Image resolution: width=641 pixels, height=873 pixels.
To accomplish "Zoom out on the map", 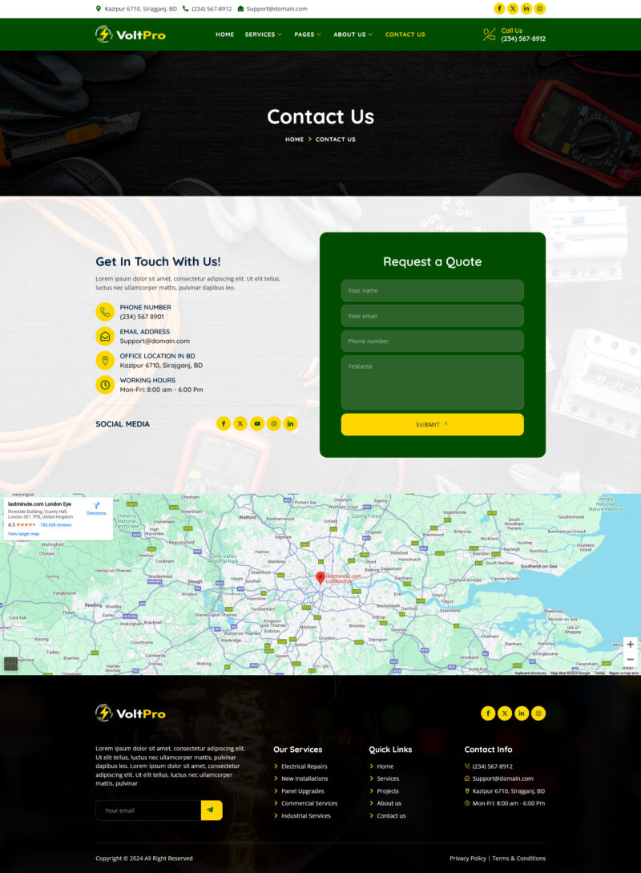I will (x=631, y=659).
